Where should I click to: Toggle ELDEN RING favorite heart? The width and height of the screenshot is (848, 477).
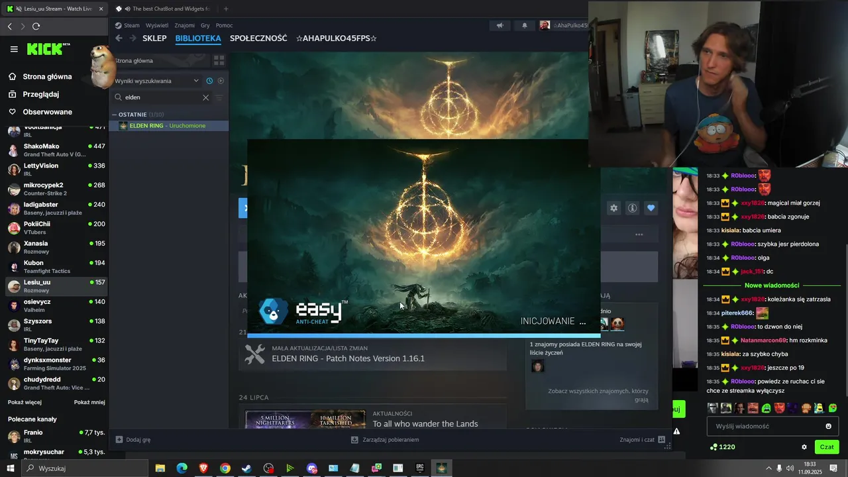coord(651,208)
